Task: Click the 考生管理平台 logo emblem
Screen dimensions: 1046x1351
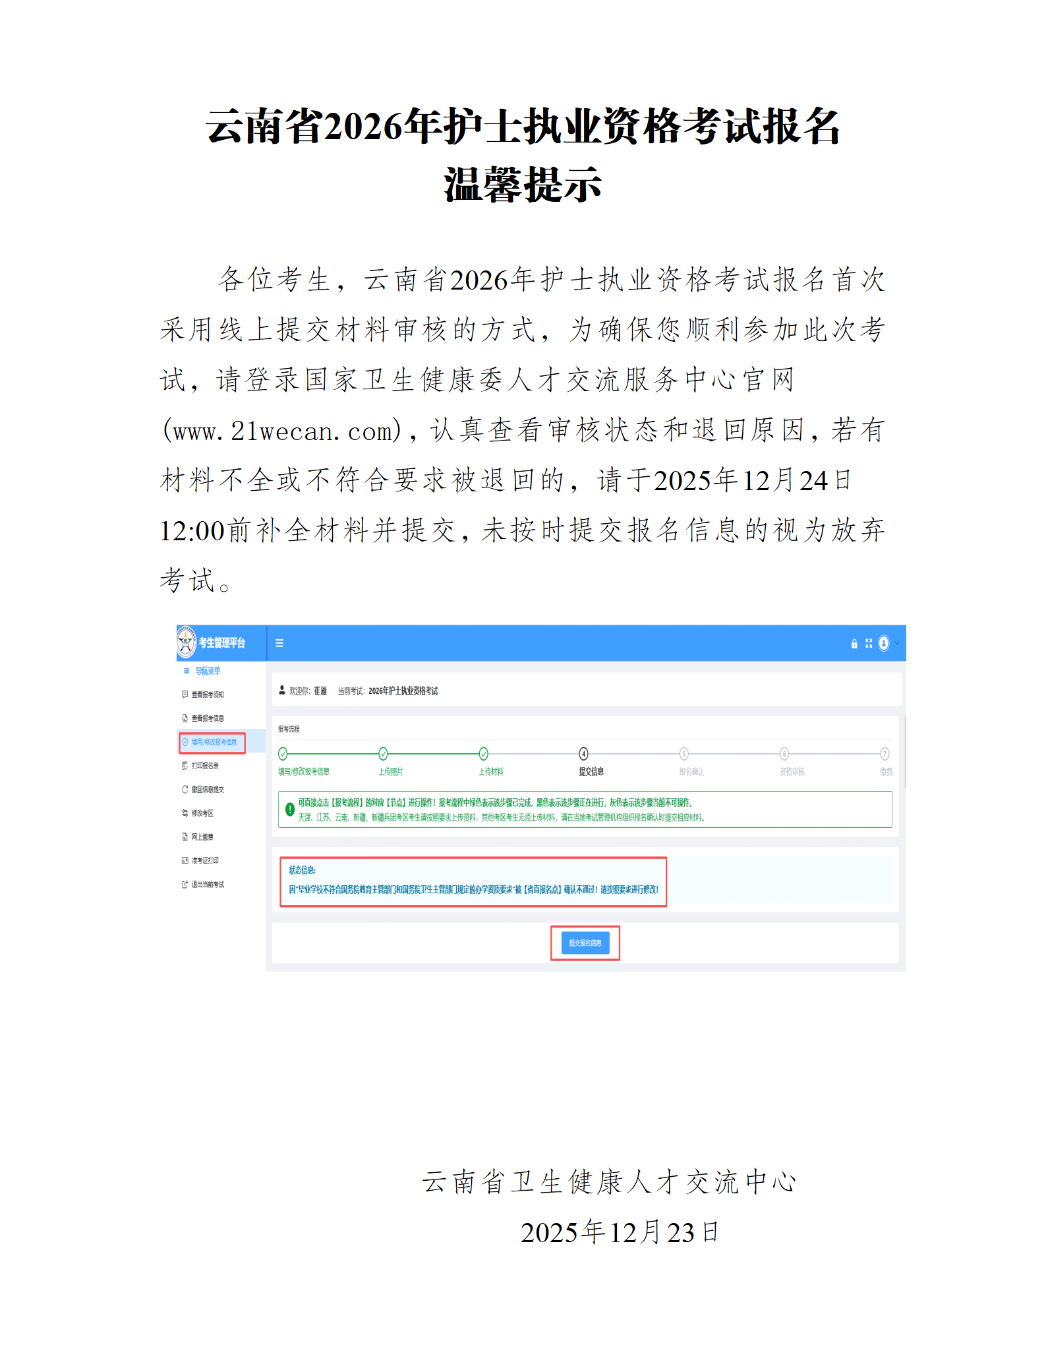Action: [x=187, y=642]
